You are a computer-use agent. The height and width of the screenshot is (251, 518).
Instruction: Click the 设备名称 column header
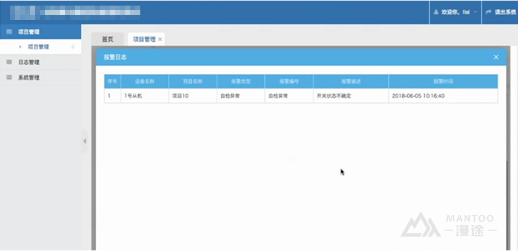coord(144,81)
